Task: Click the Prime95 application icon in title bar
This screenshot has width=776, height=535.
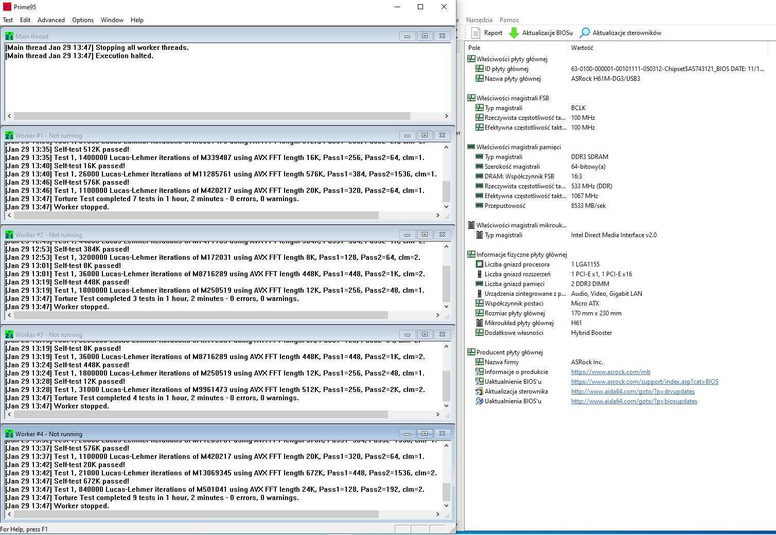Action: click(x=7, y=7)
